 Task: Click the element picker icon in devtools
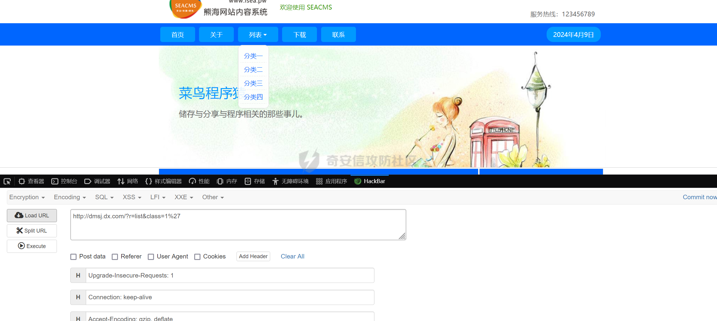click(x=7, y=181)
